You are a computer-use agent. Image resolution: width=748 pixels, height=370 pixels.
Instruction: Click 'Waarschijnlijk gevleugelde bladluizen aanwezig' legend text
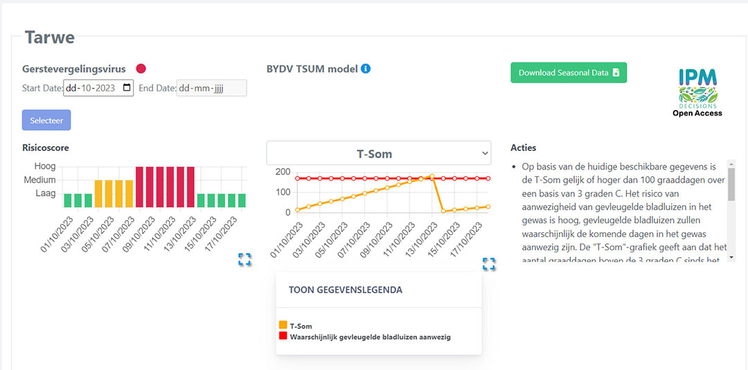[x=371, y=337]
